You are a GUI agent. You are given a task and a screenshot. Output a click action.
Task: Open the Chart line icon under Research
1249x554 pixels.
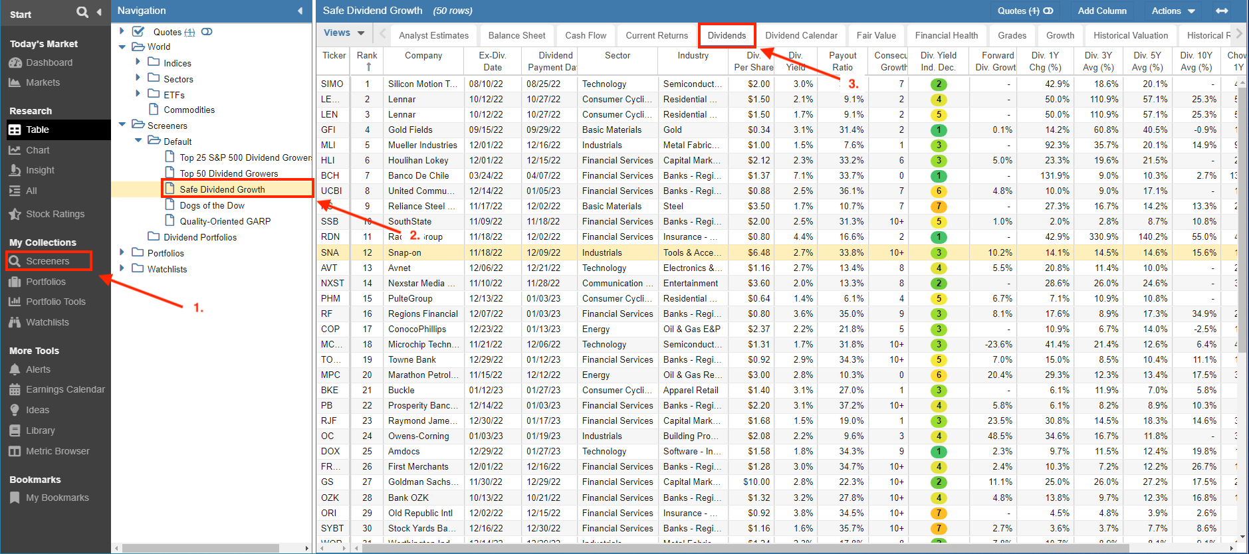(15, 150)
